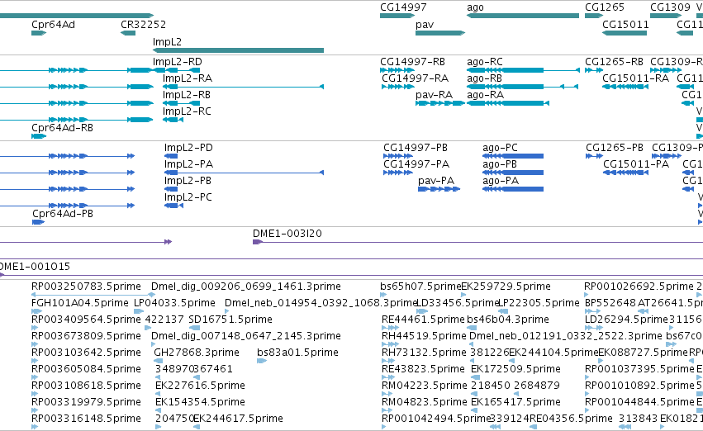Select the bs83a01.5prime label
The width and height of the screenshot is (703, 431).
[297, 353]
